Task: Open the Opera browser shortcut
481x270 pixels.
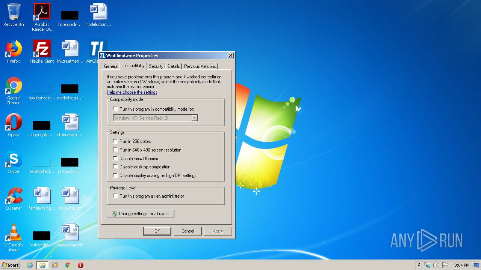Action: tap(14, 125)
